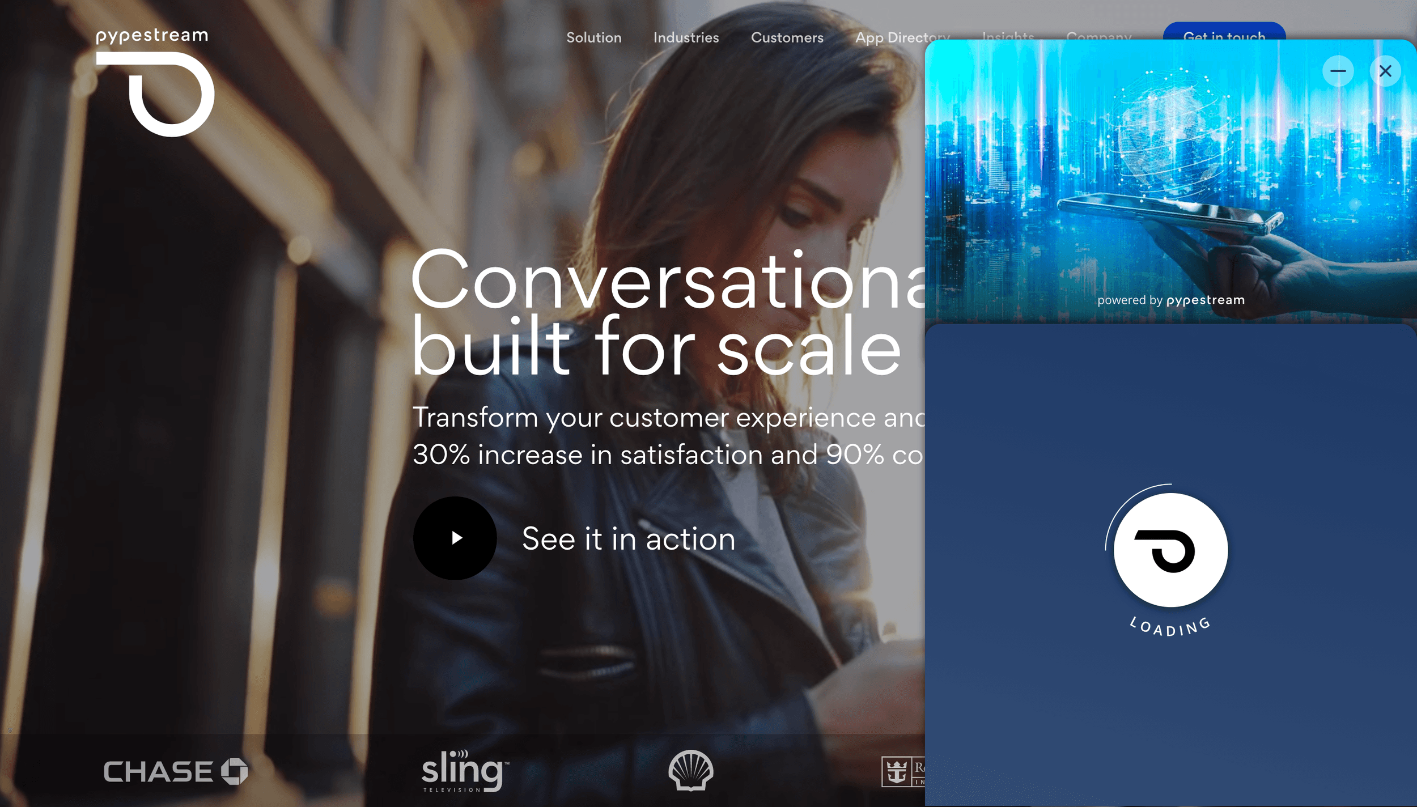Click the Shell logo
Image resolution: width=1417 pixels, height=807 pixels.
point(690,770)
